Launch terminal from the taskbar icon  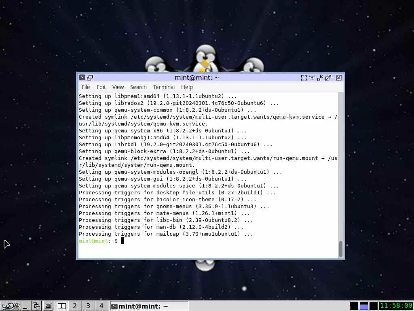click(x=48, y=306)
